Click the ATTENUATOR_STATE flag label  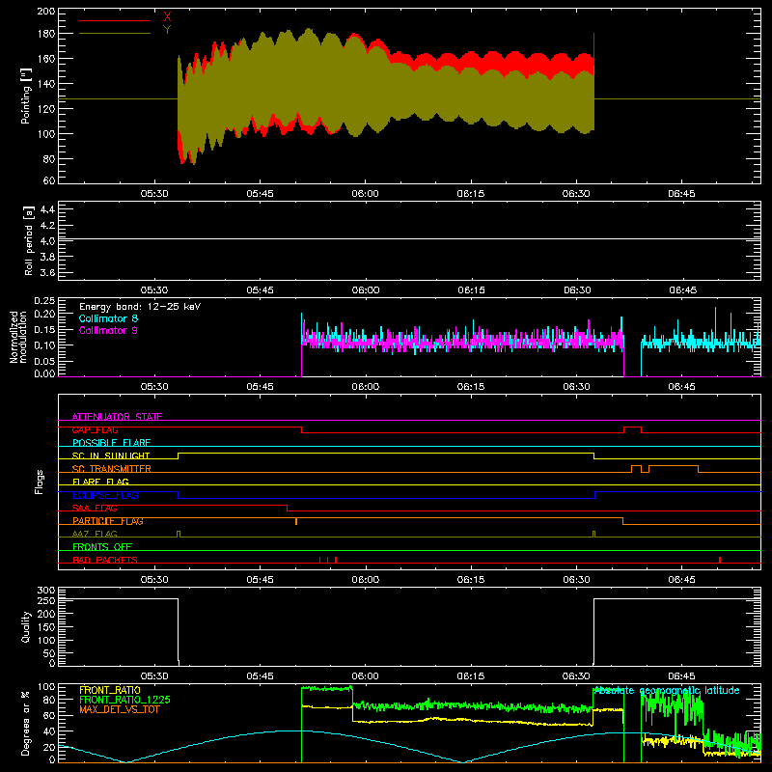pyautogui.click(x=117, y=417)
